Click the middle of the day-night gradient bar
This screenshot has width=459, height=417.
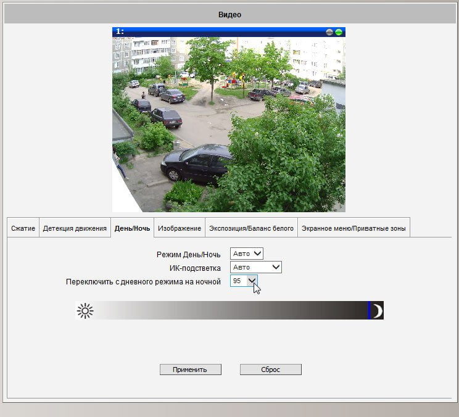[x=229, y=310]
